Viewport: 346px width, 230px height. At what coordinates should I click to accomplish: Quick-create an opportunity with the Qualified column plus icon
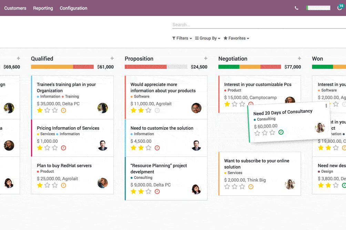(x=112, y=58)
